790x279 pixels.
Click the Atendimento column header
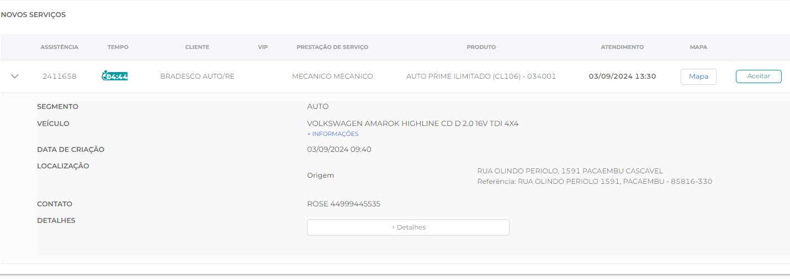(x=622, y=47)
